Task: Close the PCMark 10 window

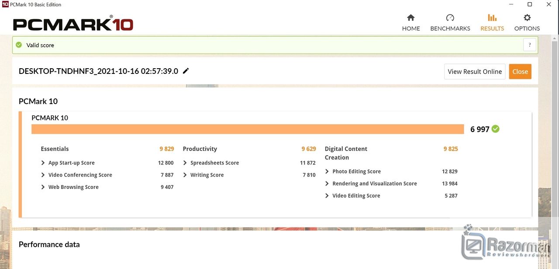Action: point(549,4)
